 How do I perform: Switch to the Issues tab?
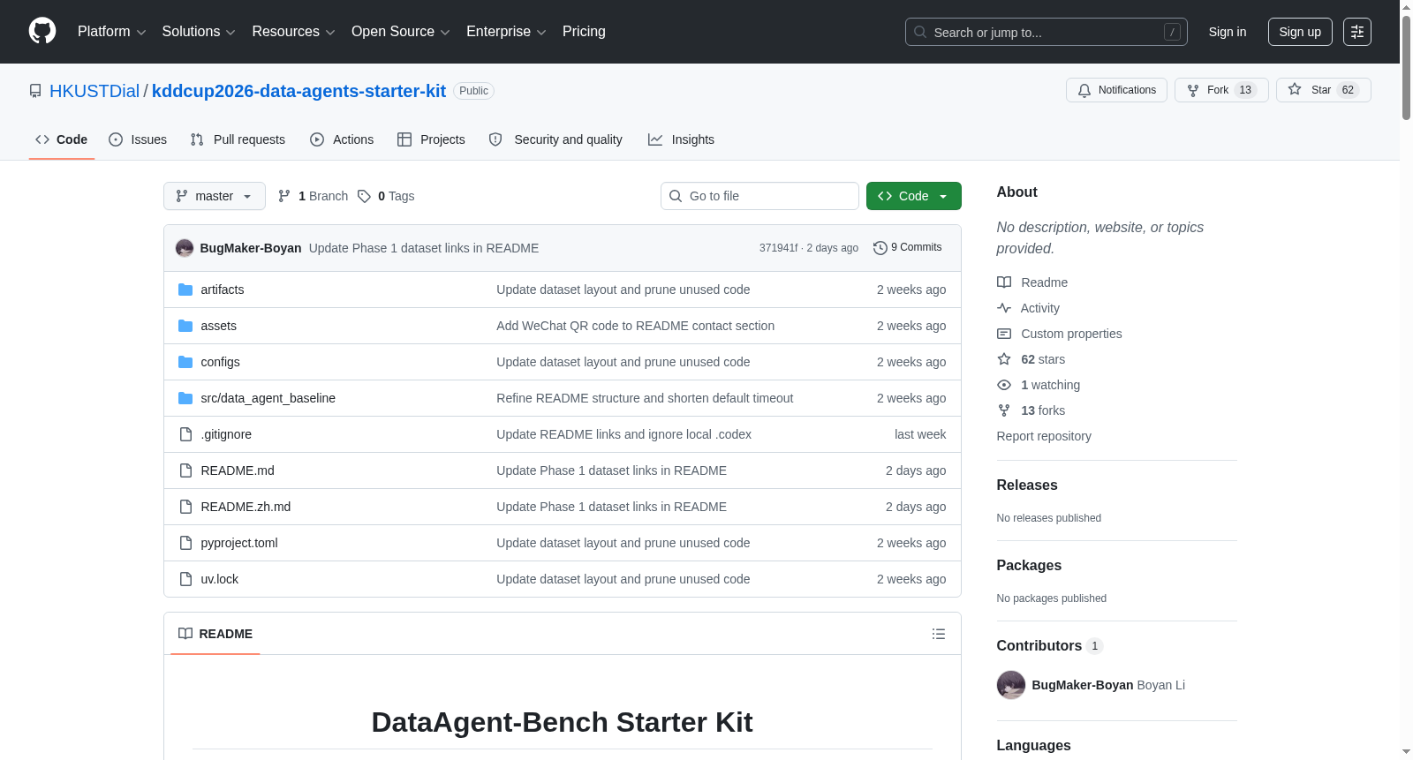point(138,139)
